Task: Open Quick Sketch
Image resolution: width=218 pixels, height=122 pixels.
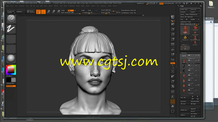Action: pos(31,12)
